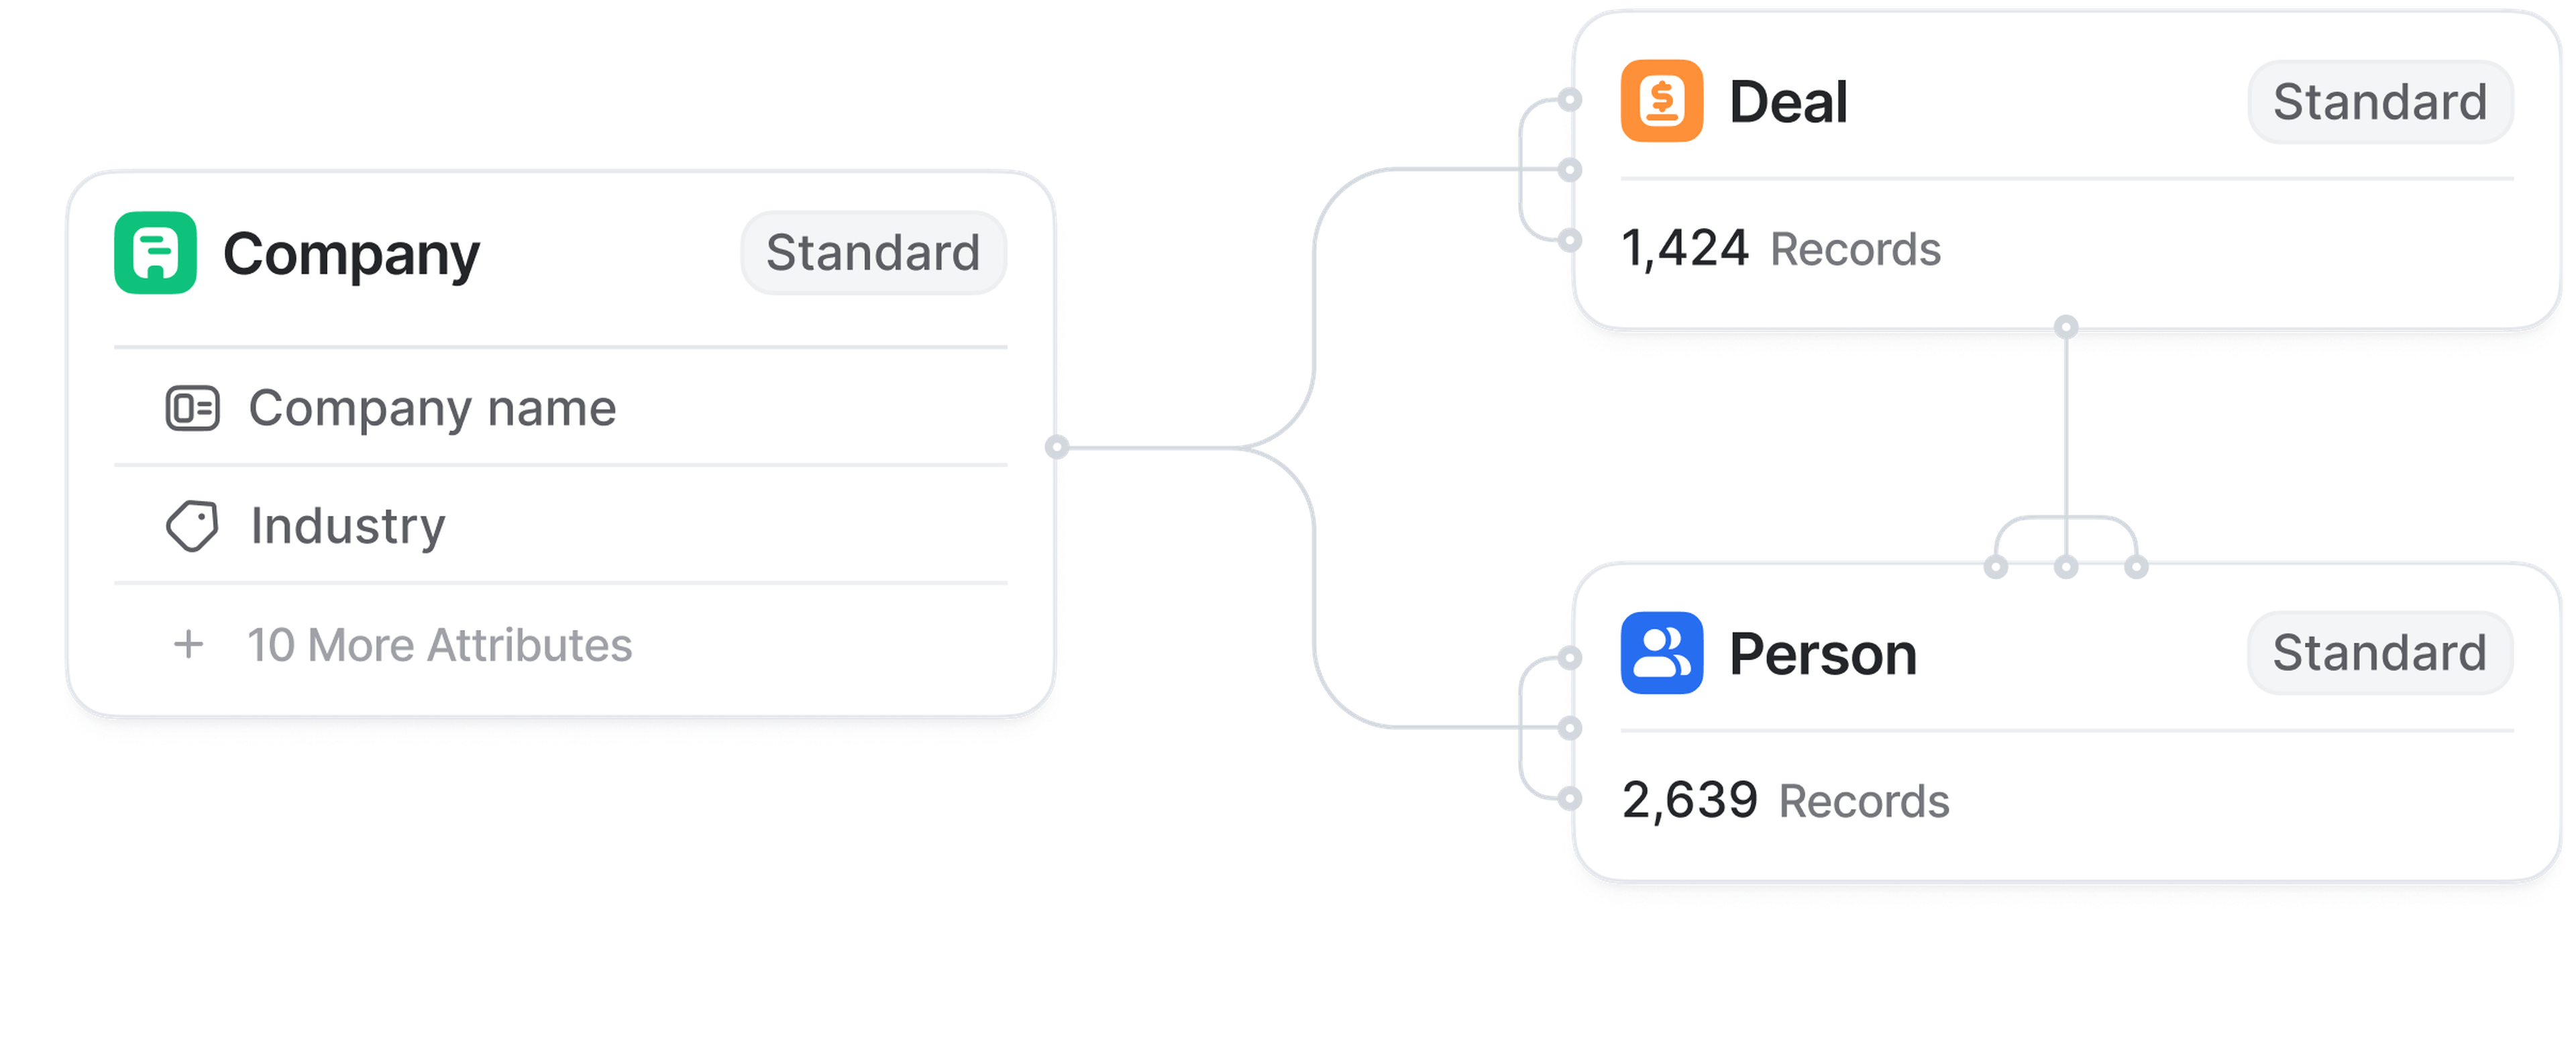
Task: Click the Standard badge on Deal card
Action: [x=2379, y=102]
